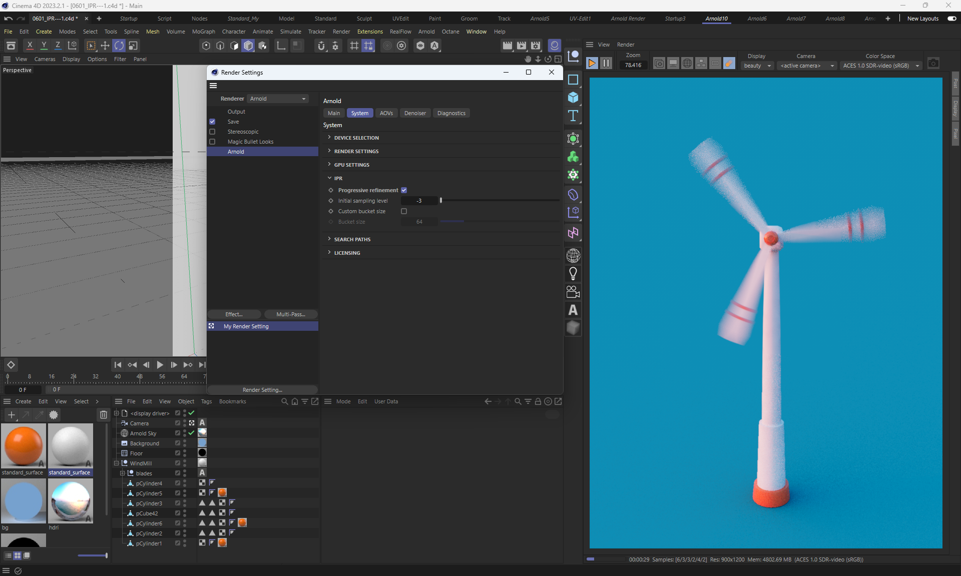Adjust the Initial sampling level slider
The width and height of the screenshot is (961, 576).
(x=441, y=200)
